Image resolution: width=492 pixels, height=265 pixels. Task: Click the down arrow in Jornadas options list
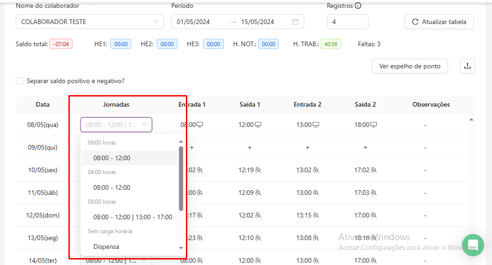point(181,248)
